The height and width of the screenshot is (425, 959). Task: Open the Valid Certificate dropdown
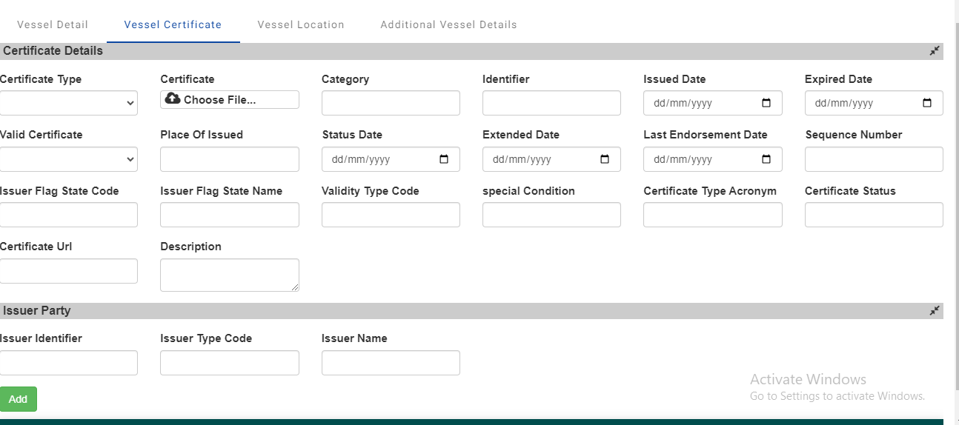tap(68, 159)
